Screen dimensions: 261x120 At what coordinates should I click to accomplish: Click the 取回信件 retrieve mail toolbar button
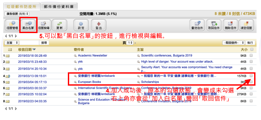click(214, 25)
